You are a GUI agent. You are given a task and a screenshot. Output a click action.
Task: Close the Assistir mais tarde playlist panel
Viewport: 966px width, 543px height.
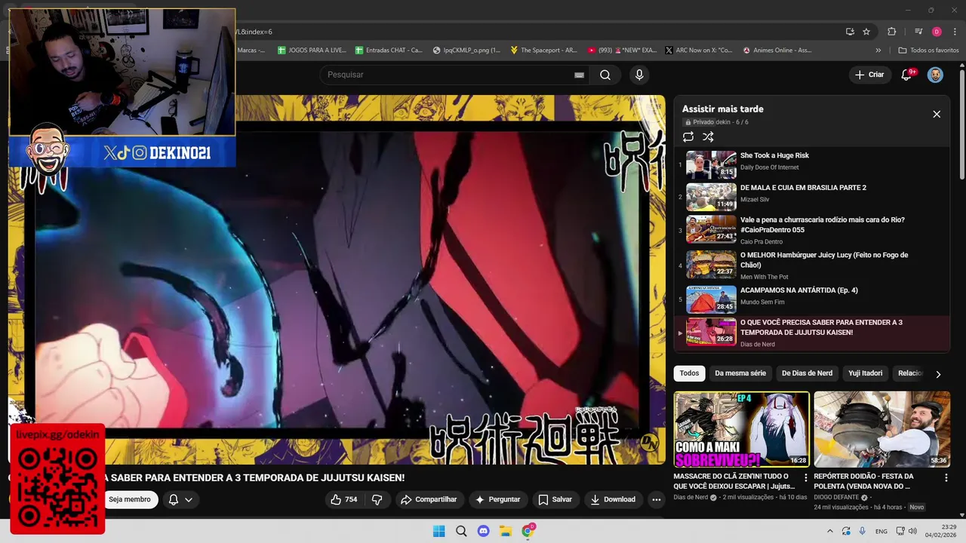[x=937, y=114]
